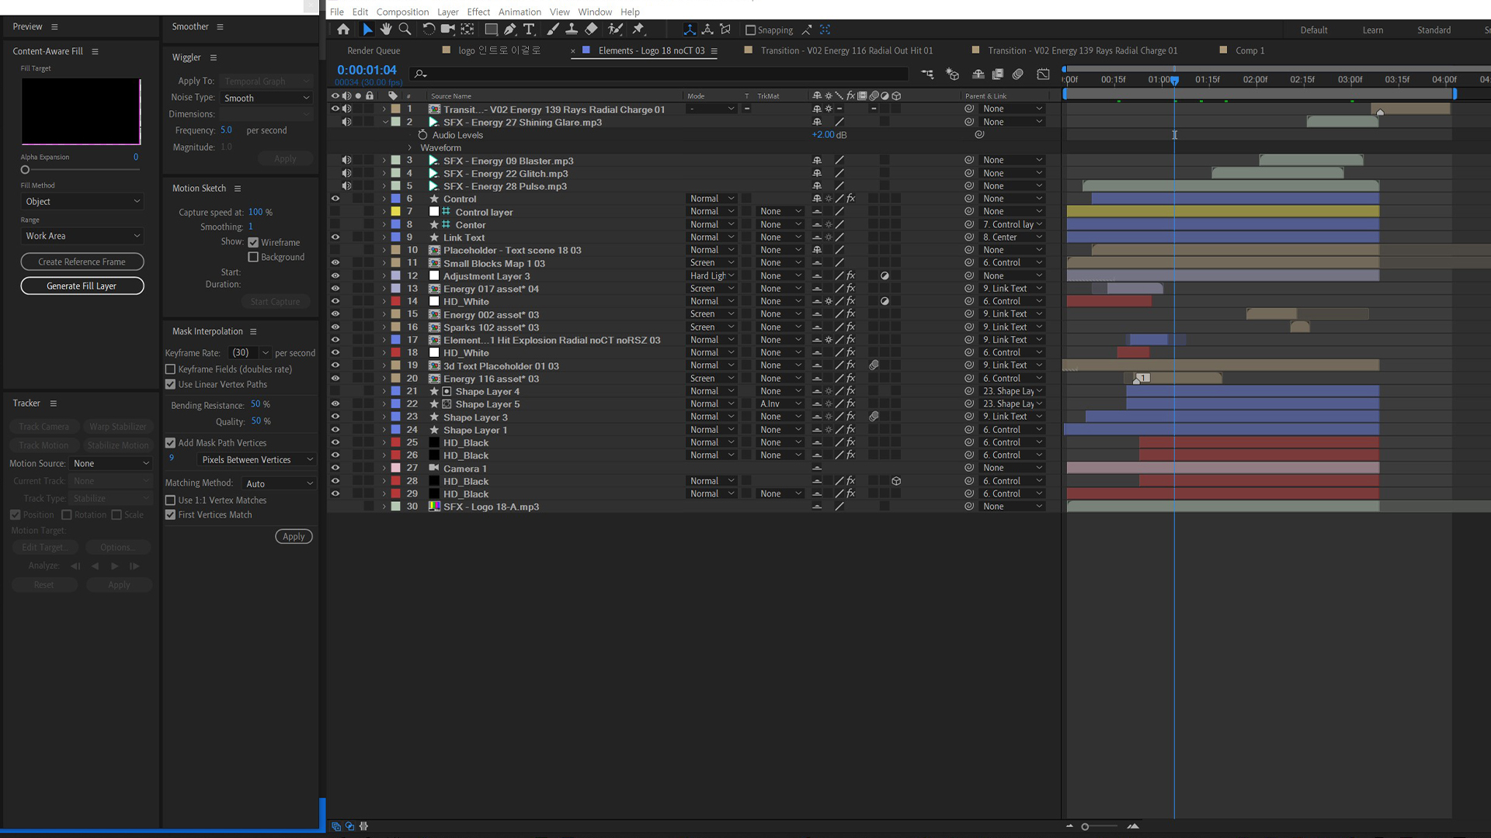This screenshot has height=838, width=1491.
Task: Expand the Waveform property under layer 2
Action: point(410,147)
